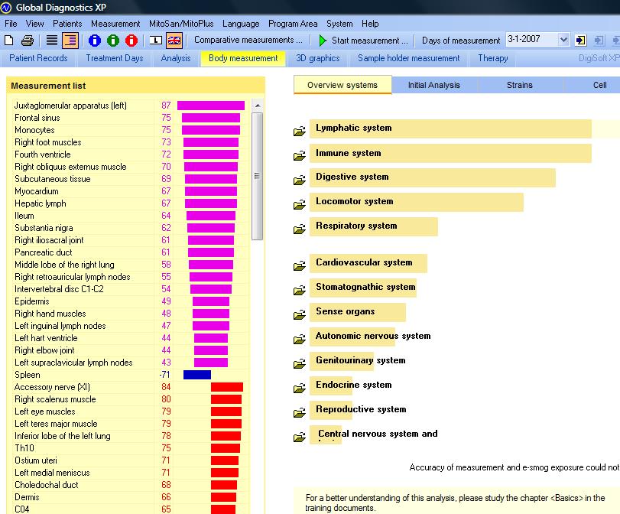Select the Body measurement tab
The image size is (620, 514).
tap(243, 58)
